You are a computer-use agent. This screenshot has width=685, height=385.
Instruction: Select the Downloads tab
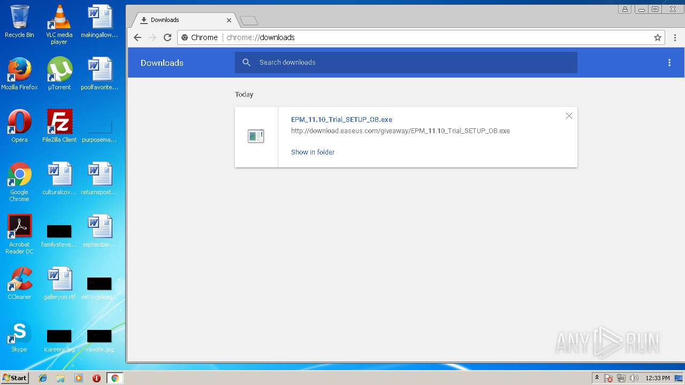185,20
